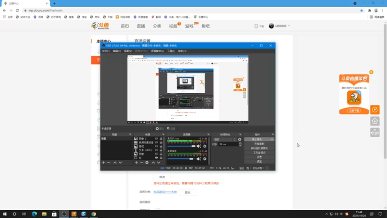This screenshot has width=387, height=218.
Task: Click the orange live-play icon on right sidebar
Action: [x=374, y=109]
